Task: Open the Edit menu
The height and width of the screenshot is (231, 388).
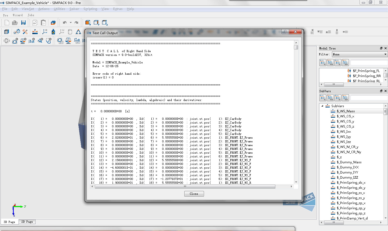Action: [x=15, y=9]
